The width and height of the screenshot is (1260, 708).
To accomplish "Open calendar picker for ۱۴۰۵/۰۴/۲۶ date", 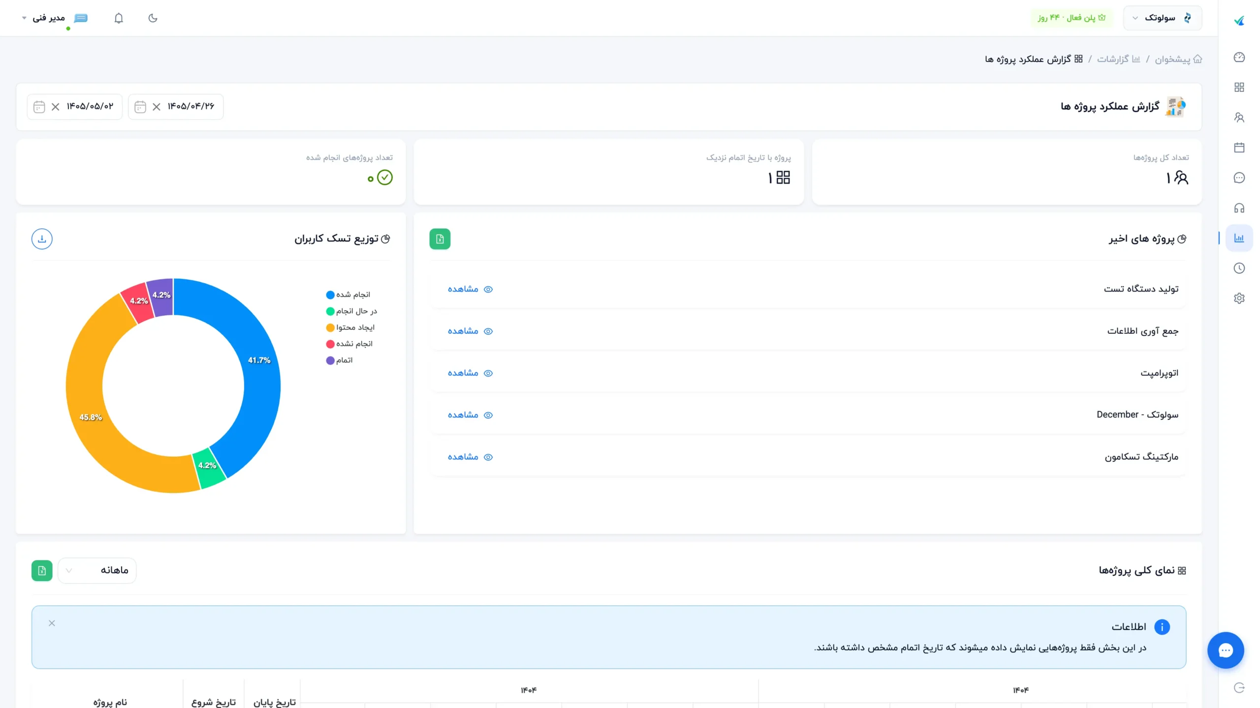I will [x=140, y=107].
